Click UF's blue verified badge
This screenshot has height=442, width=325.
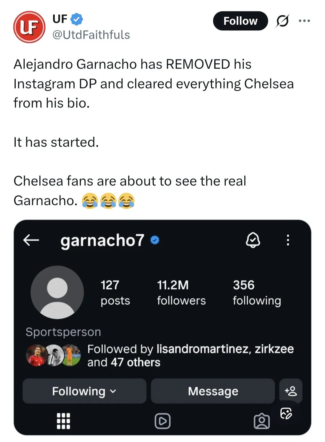(77, 19)
